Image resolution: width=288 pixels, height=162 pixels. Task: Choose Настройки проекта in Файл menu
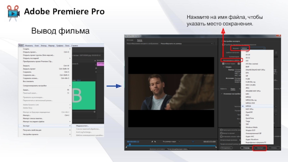[x=45, y=134]
